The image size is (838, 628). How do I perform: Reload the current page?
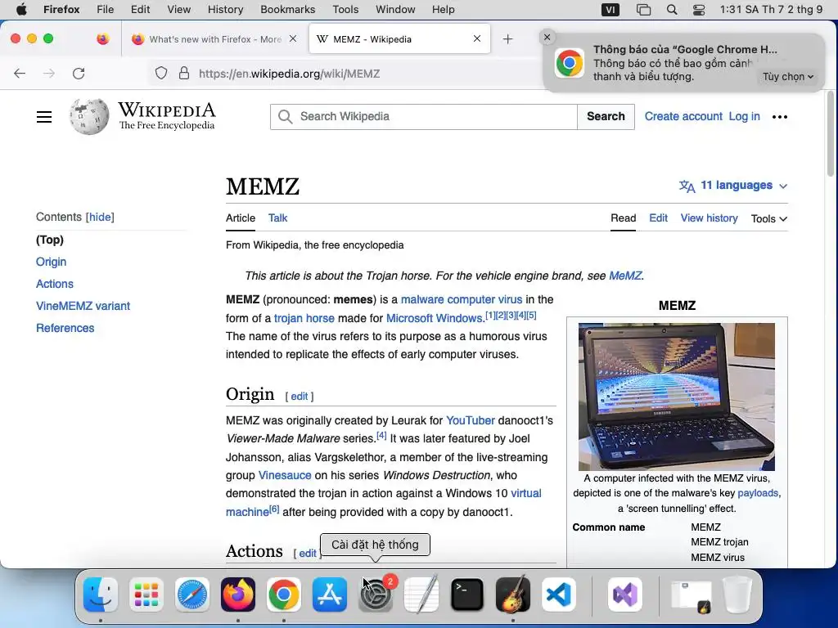(x=79, y=74)
